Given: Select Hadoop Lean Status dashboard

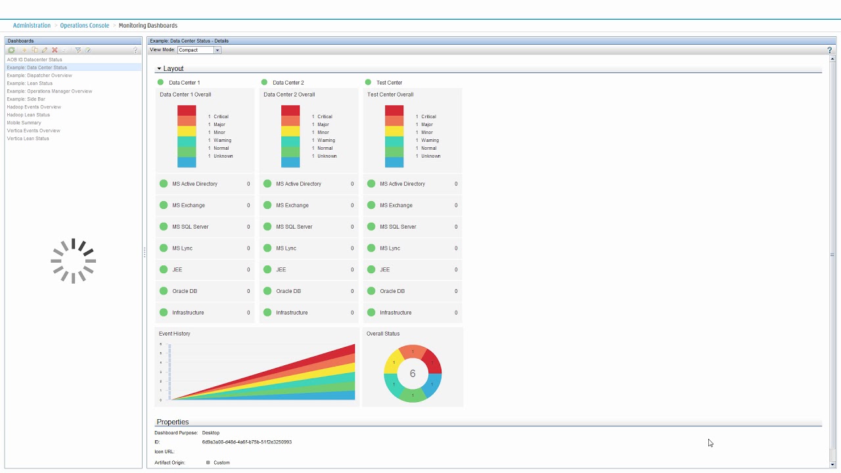Looking at the screenshot, I should pos(73,115).
